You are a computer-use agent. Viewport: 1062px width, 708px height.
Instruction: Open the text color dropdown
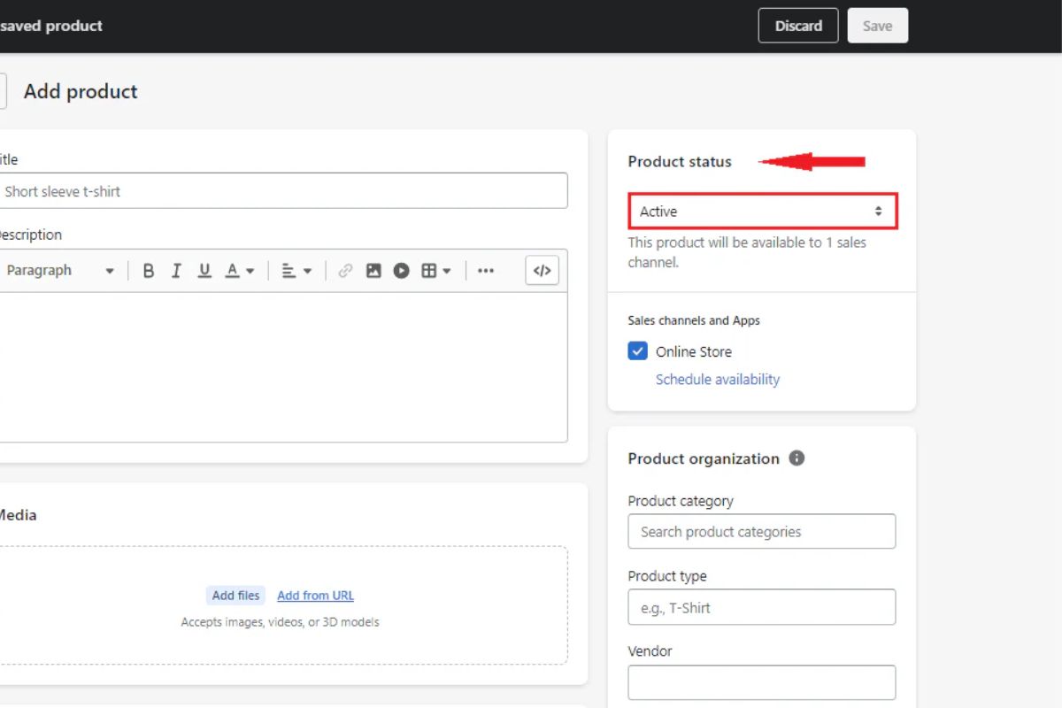pos(239,271)
